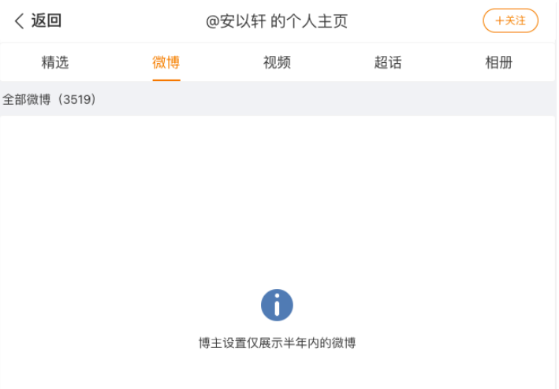
Task: Show the 相册 tab
Action: 499,62
